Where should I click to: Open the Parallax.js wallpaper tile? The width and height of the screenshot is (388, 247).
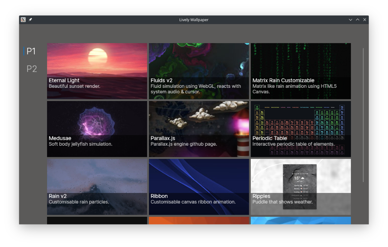click(199, 129)
